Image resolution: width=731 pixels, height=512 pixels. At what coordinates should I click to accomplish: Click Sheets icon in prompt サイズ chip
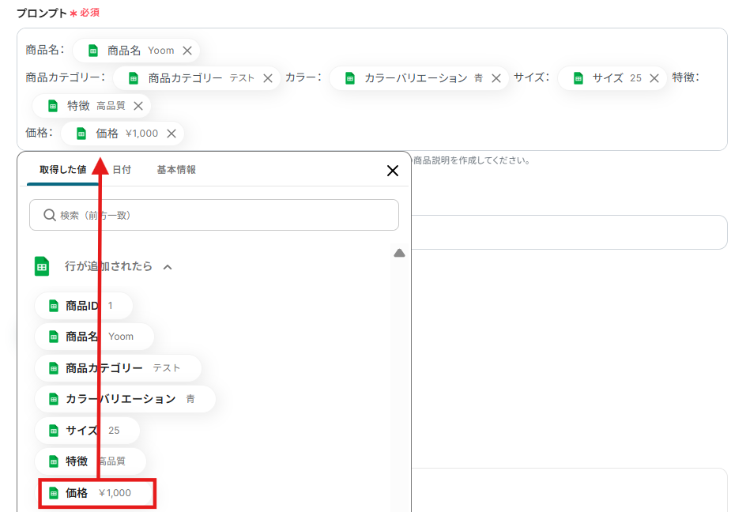pos(578,78)
